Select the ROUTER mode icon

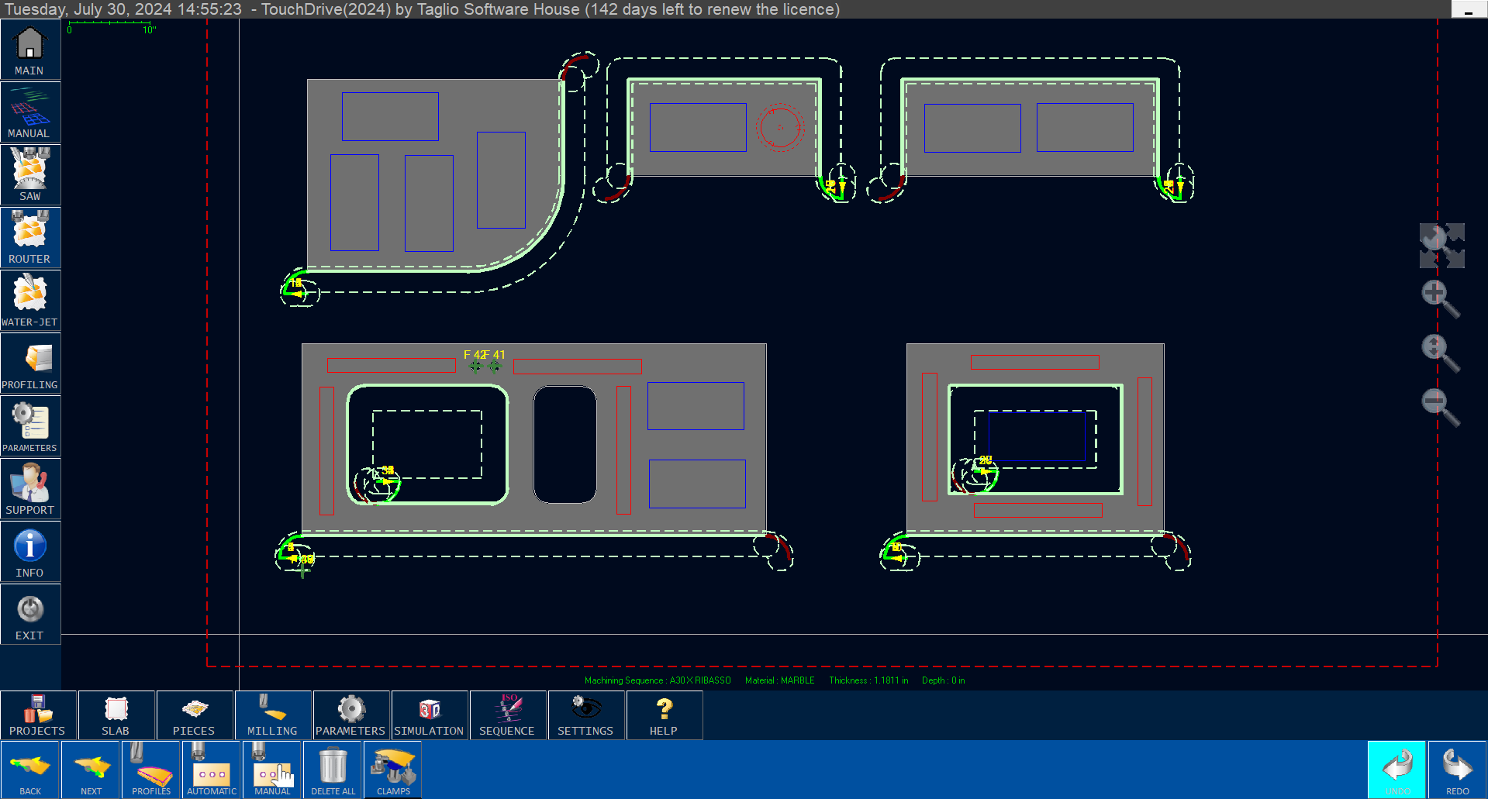[30, 238]
